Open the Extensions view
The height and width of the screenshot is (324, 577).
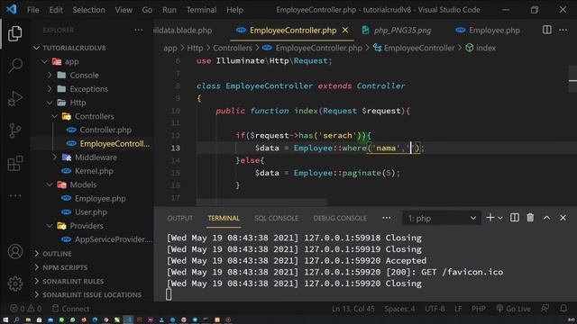tap(14, 163)
